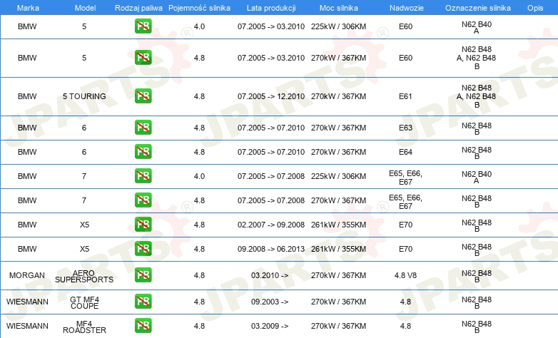Select the 03.2010 -> production cell
558x338 pixels.
click(x=270, y=275)
